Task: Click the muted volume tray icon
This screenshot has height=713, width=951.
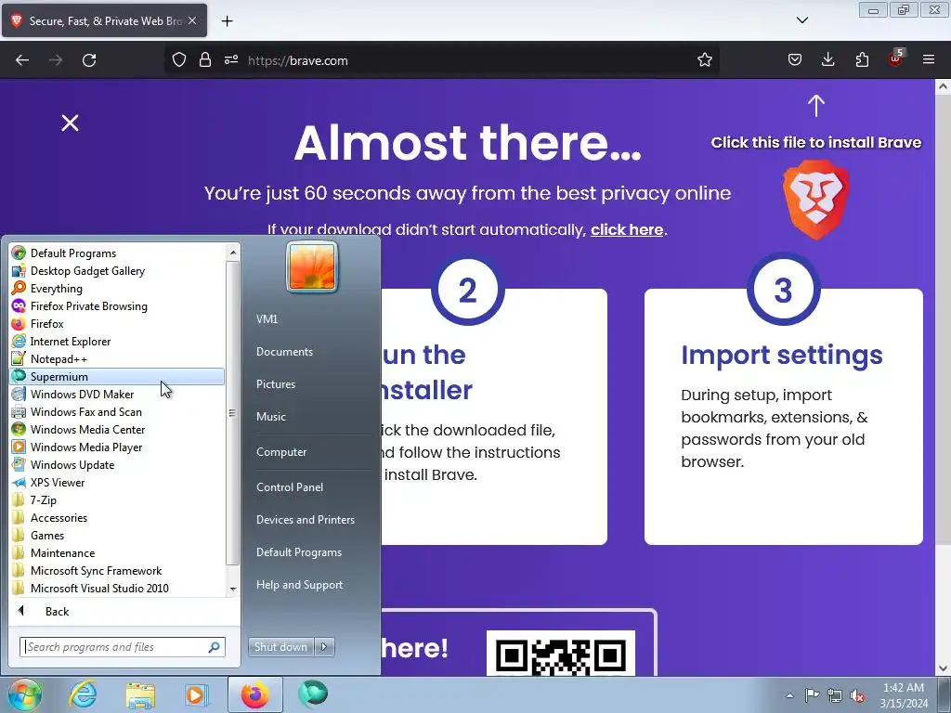Action: click(857, 695)
